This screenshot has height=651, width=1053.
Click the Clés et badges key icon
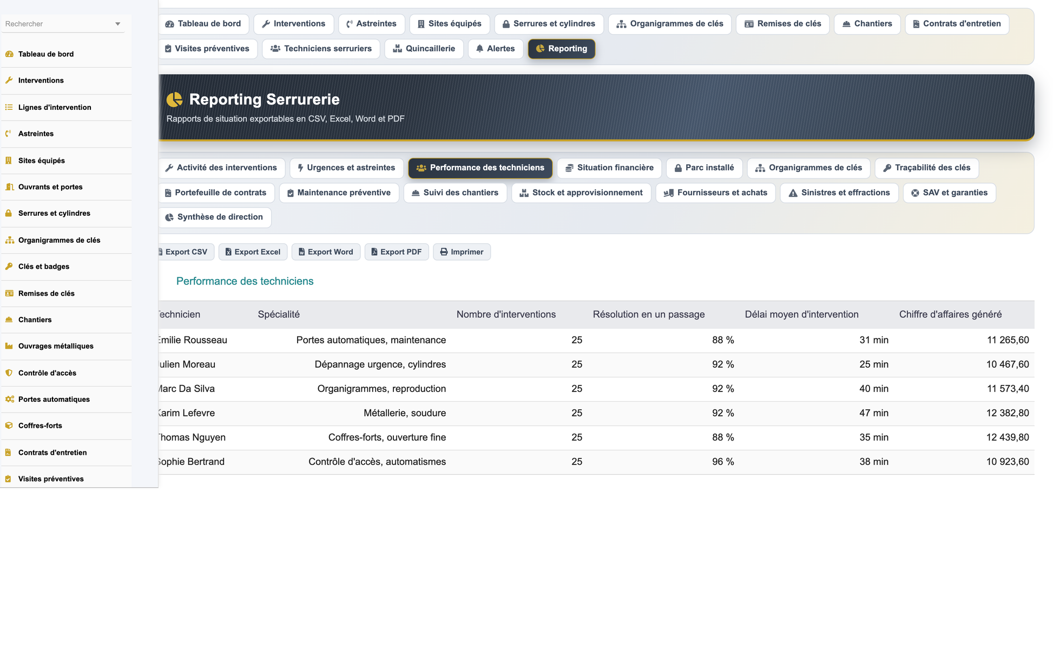9,267
